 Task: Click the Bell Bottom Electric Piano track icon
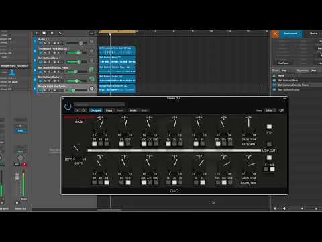(x=91, y=69)
